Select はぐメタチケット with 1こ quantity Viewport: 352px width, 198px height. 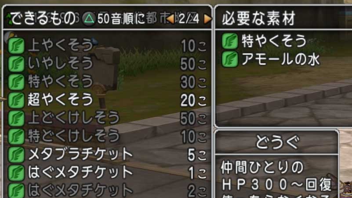click(x=107, y=173)
